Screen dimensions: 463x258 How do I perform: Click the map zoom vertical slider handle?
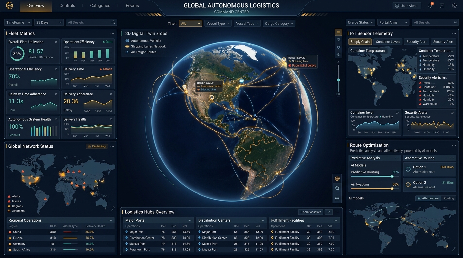click(338, 80)
